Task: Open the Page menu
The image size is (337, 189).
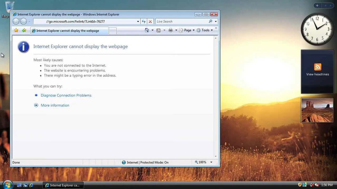Action: pyautogui.click(x=187, y=30)
